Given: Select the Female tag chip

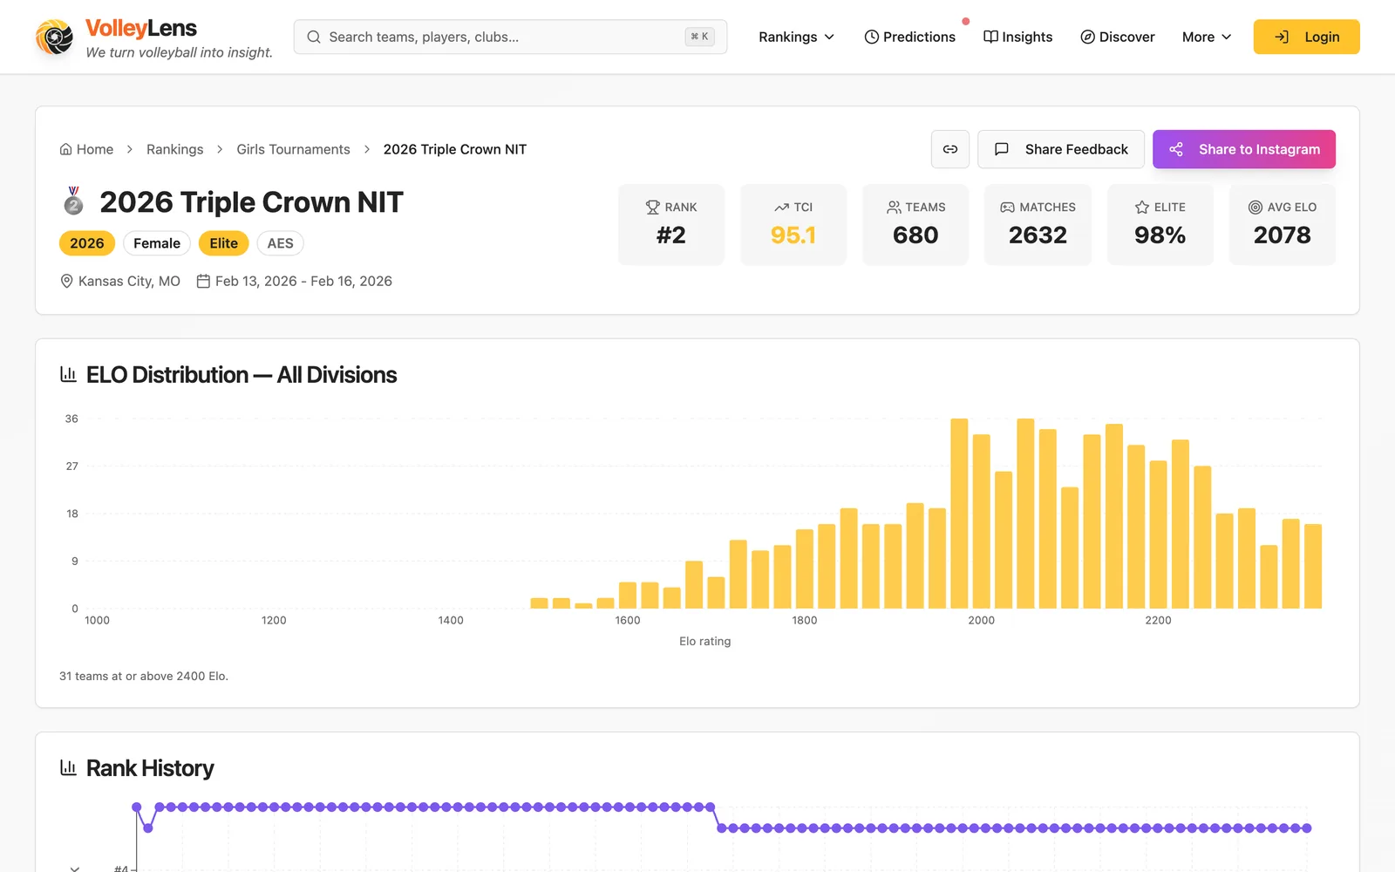Looking at the screenshot, I should [157, 243].
